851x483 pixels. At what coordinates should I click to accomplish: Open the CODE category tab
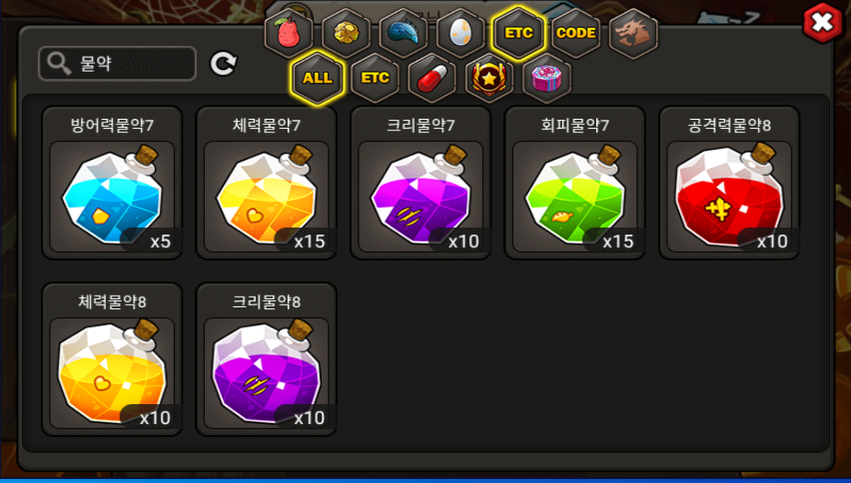(576, 33)
